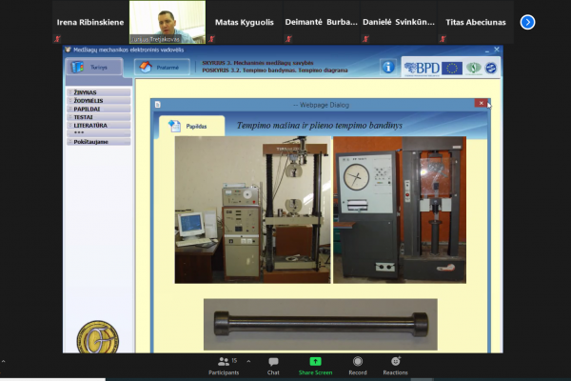Select the Danielė Svinkūn... participant tile
Image resolution: width=571 pixels, height=381 pixels.
tap(399, 22)
